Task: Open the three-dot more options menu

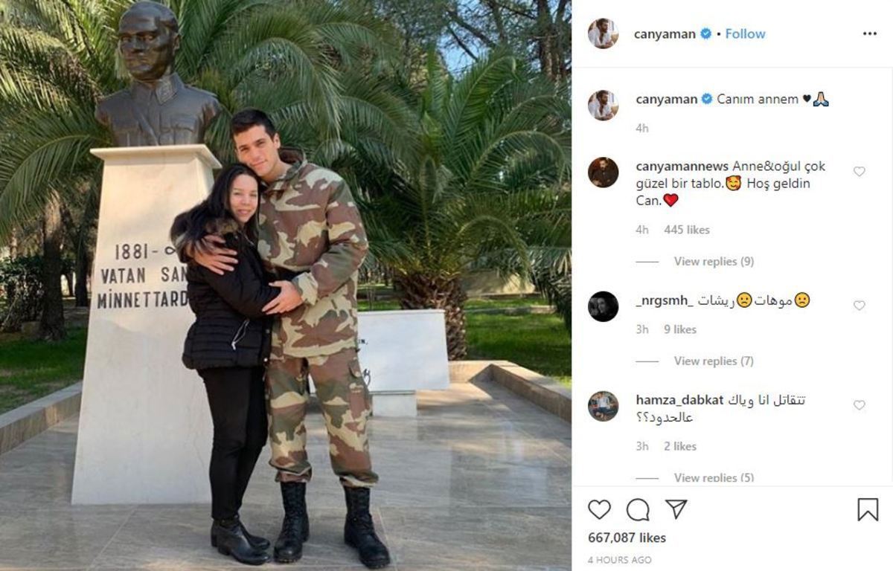Action: pyautogui.click(x=869, y=34)
